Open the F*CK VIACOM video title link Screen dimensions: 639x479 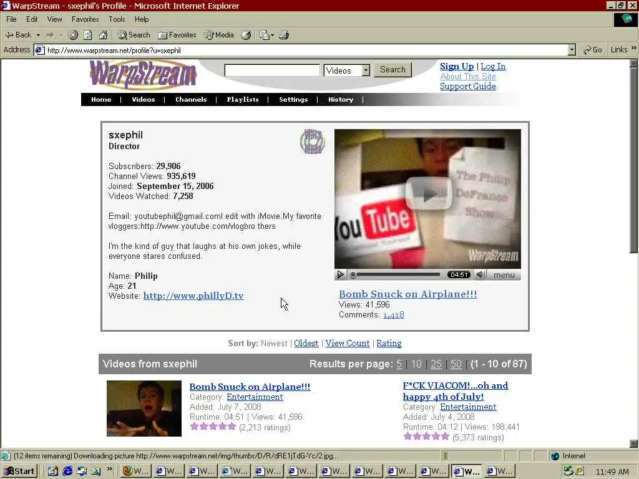coord(456,391)
